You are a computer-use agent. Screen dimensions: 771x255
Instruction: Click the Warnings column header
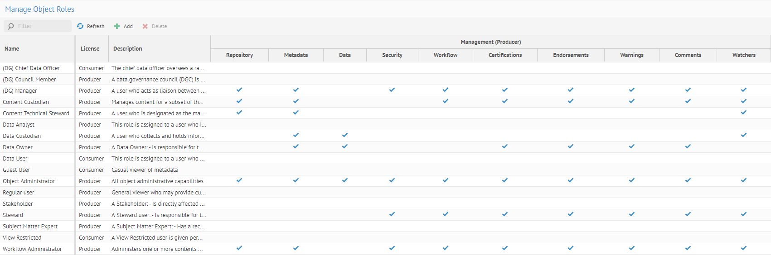631,55
